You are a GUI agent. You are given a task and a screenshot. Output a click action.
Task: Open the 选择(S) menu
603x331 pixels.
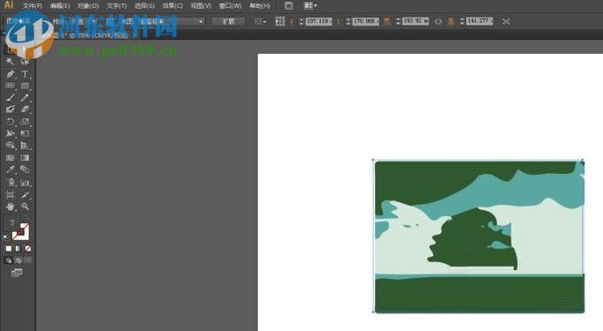point(144,6)
